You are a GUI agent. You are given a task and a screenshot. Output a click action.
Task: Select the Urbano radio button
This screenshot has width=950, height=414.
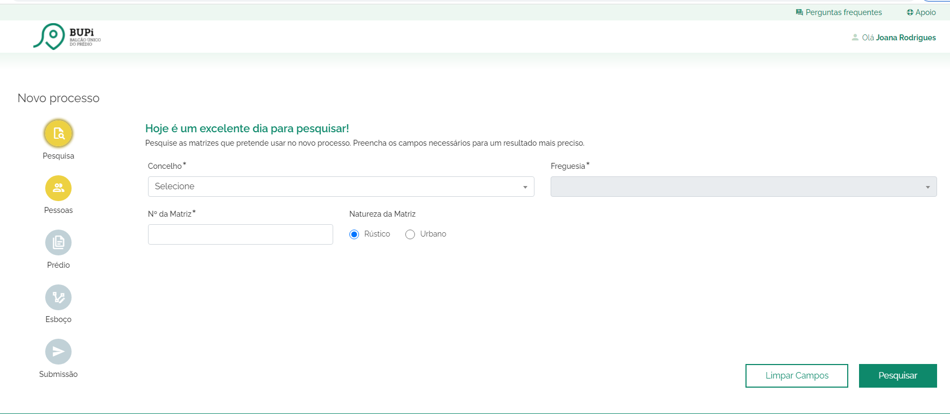[x=410, y=234]
